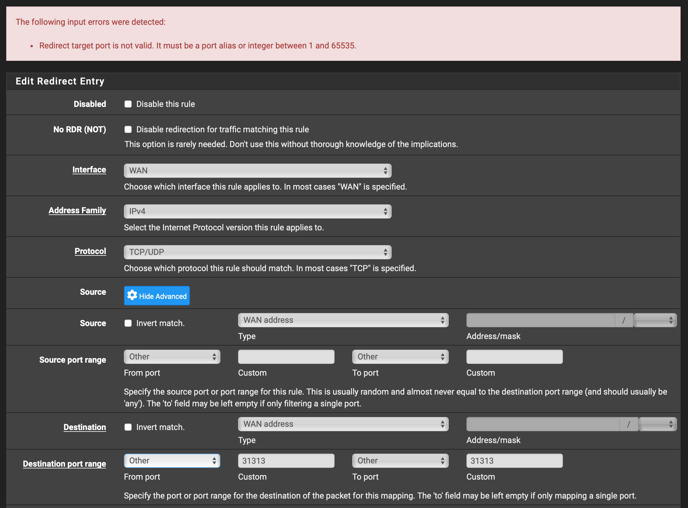Click the Hide Advanced button
Viewport: 688px width, 508px height.
point(163,296)
